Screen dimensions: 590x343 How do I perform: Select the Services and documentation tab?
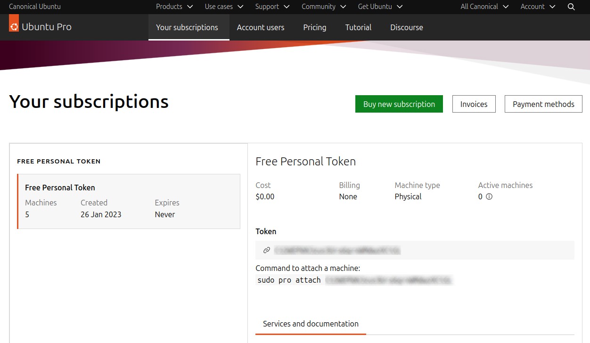pos(311,324)
